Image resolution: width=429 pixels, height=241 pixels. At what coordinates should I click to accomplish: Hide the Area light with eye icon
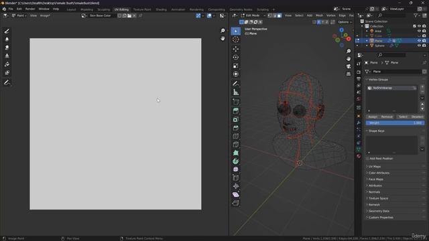(419, 31)
